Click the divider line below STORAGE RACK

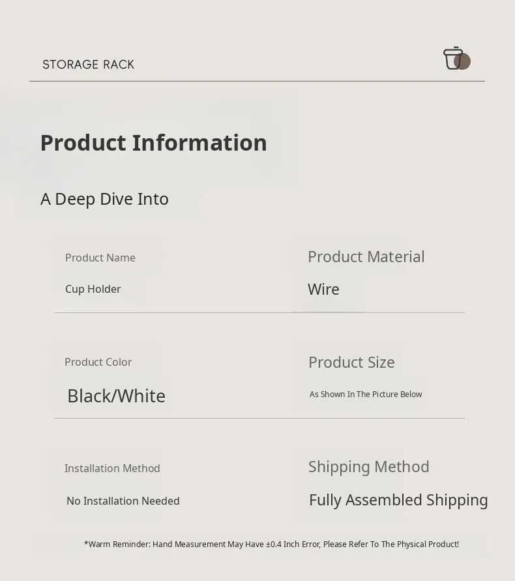pyautogui.click(x=257, y=82)
